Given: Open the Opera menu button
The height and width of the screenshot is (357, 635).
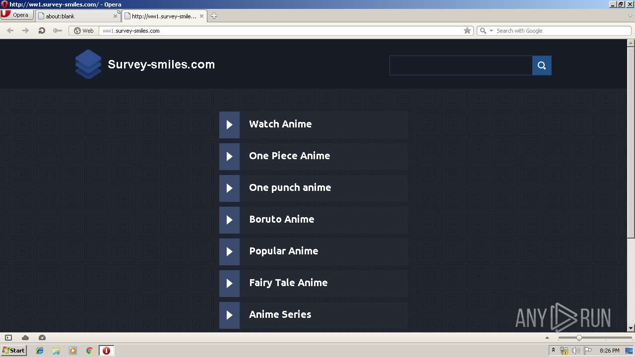Looking at the screenshot, I should tap(17, 15).
